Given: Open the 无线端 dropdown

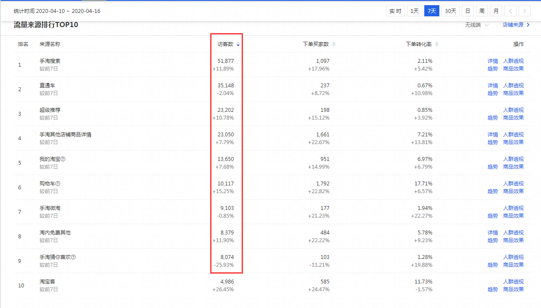Looking at the screenshot, I should click(477, 25).
